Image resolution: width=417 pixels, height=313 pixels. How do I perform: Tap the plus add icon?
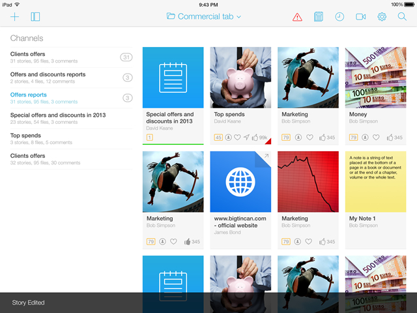tap(14, 17)
